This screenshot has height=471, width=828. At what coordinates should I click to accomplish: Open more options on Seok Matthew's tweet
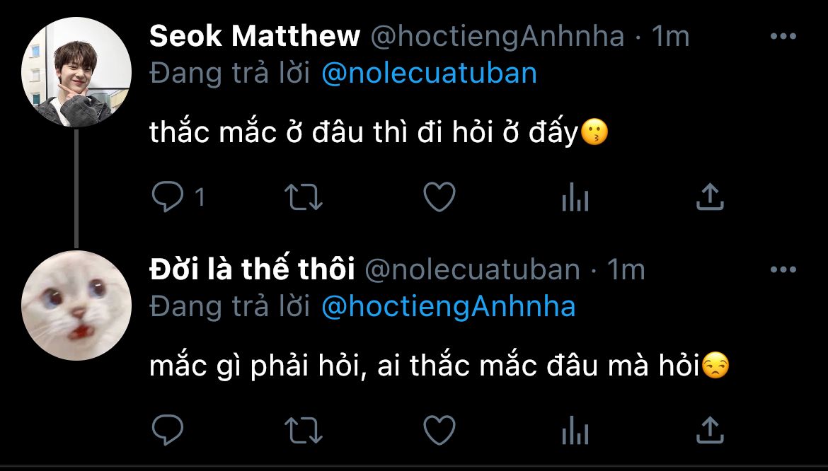783,37
